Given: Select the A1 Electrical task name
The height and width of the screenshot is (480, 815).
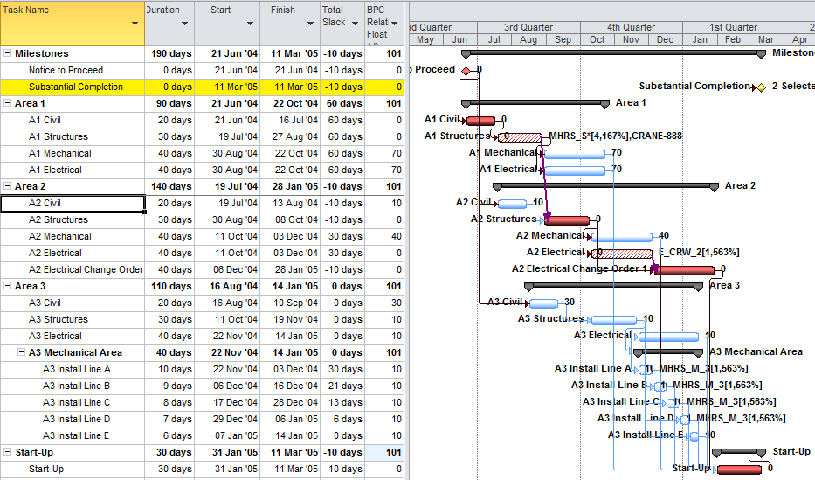Looking at the screenshot, I should pos(55,170).
